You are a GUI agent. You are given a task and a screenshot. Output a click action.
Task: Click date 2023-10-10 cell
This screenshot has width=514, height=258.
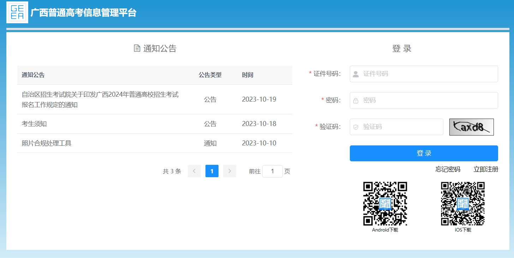pos(259,143)
